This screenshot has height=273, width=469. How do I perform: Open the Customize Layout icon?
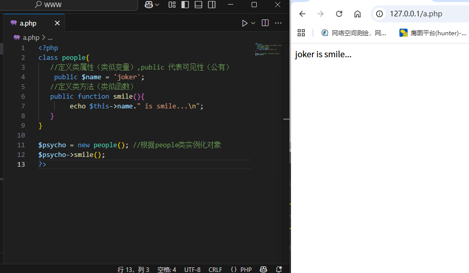coord(172,5)
